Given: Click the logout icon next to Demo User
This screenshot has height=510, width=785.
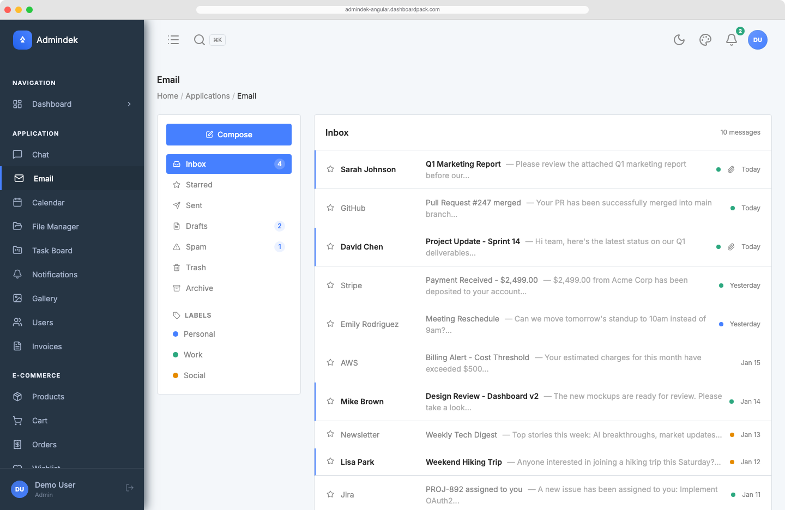Looking at the screenshot, I should coord(130,488).
